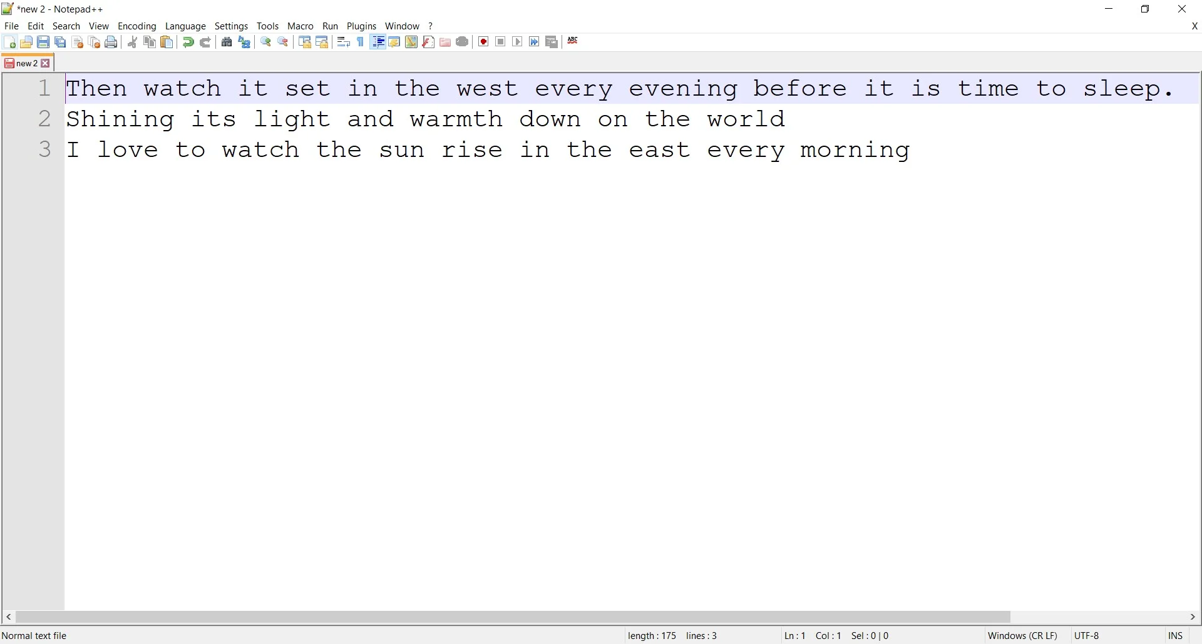Click horizontal scrollbar left arrow
The width and height of the screenshot is (1202, 644).
pos(9,617)
